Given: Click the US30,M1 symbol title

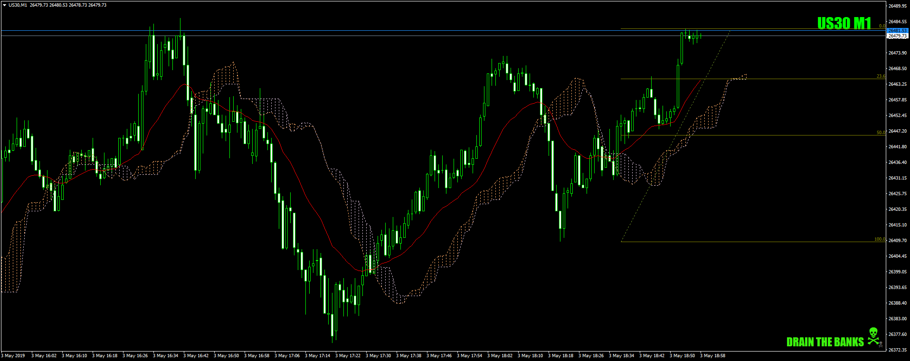Looking at the screenshot, I should pyautogui.click(x=18, y=5).
